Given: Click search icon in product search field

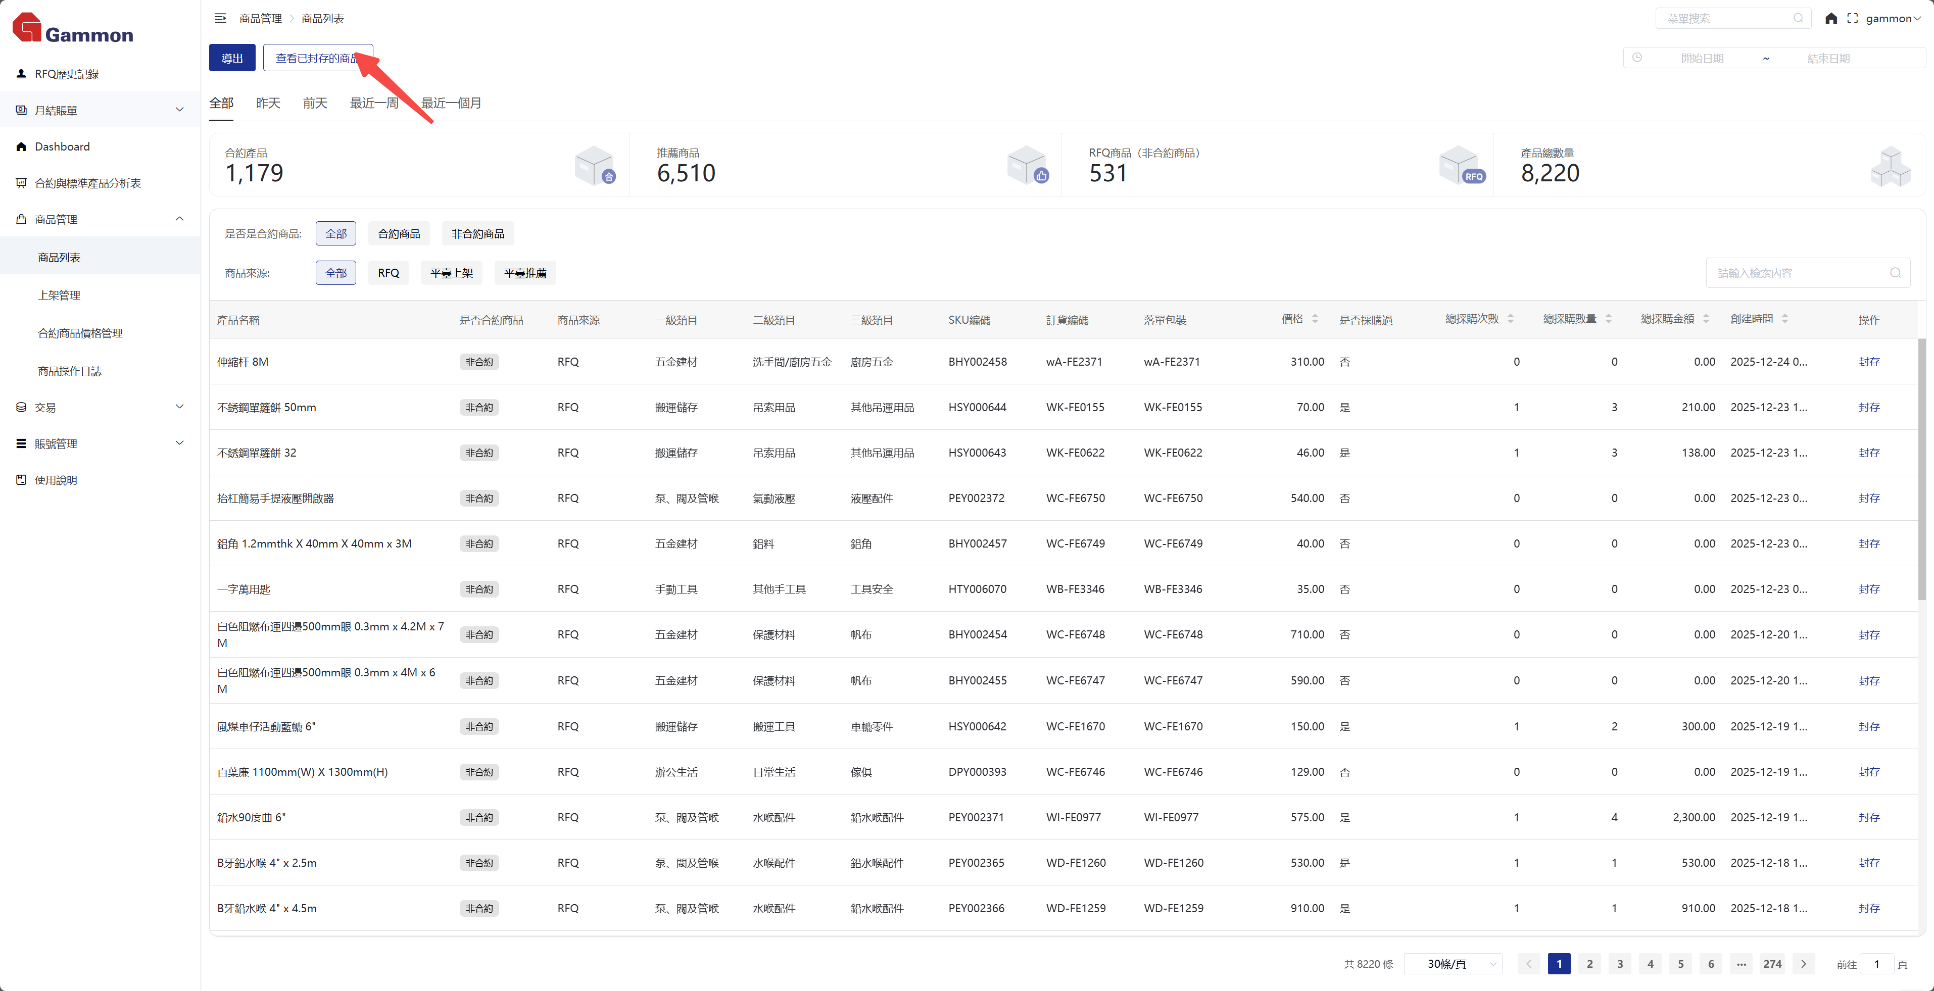Looking at the screenshot, I should 1895,273.
